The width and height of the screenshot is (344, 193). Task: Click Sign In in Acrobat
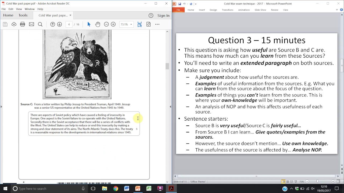tap(163, 16)
